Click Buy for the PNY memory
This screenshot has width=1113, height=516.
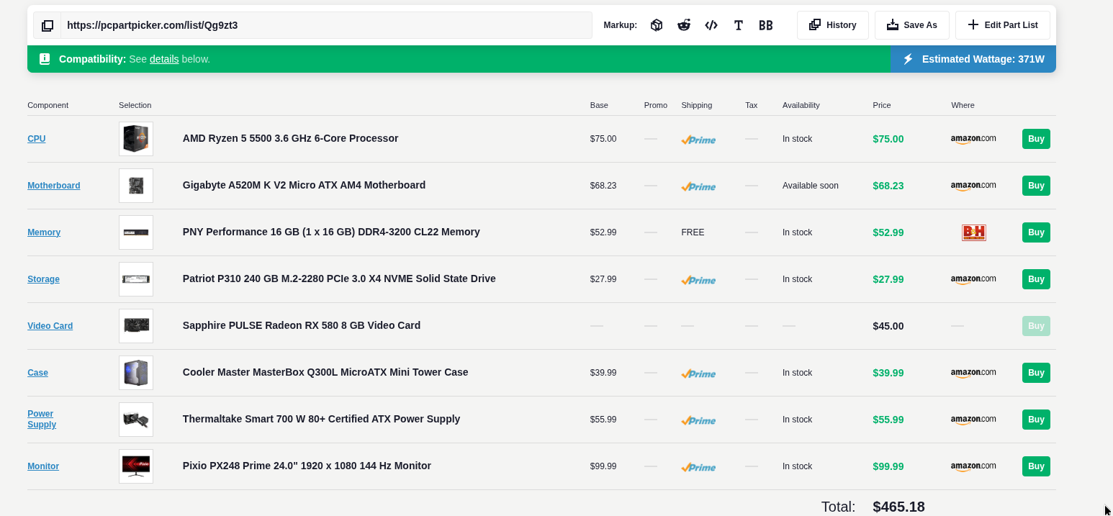click(x=1036, y=232)
